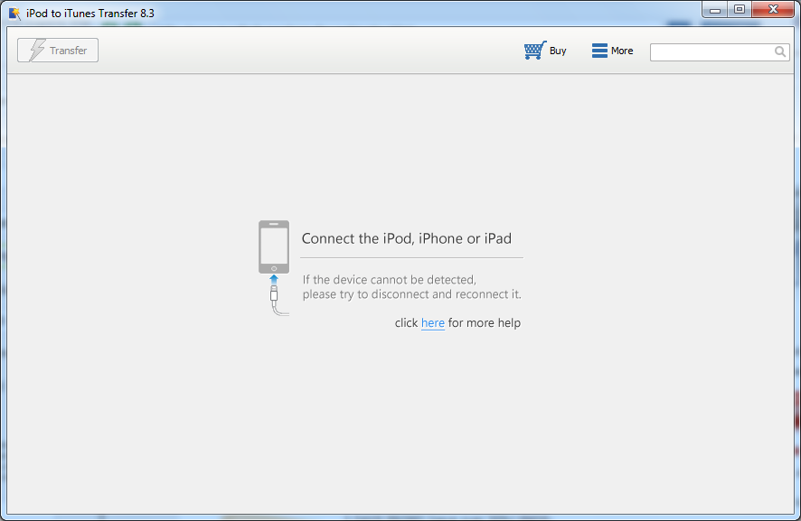The image size is (801, 521).
Task: Click 'here' for more help
Action: (432, 322)
